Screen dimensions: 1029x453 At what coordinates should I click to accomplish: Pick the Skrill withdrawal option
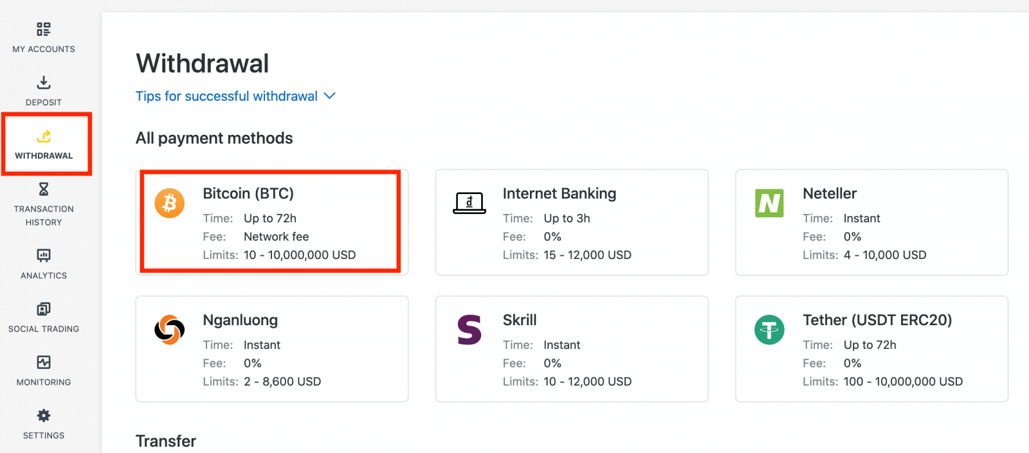pos(571,348)
